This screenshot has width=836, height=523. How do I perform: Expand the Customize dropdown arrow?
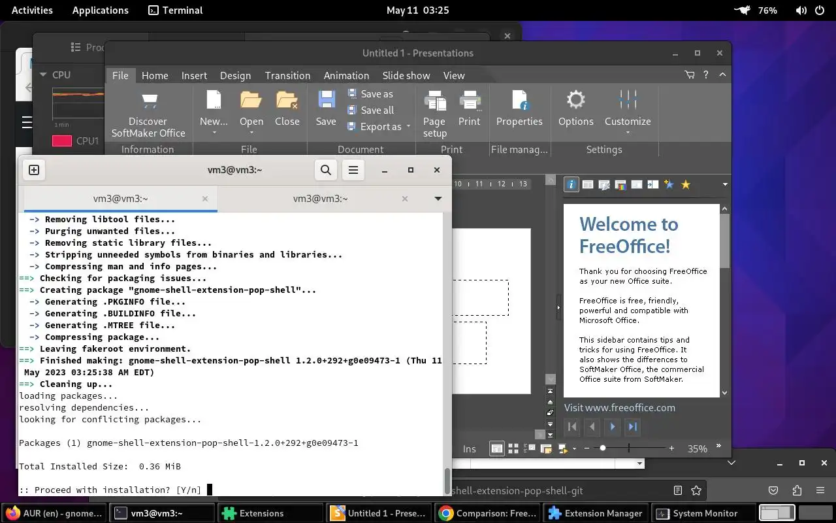628,133
